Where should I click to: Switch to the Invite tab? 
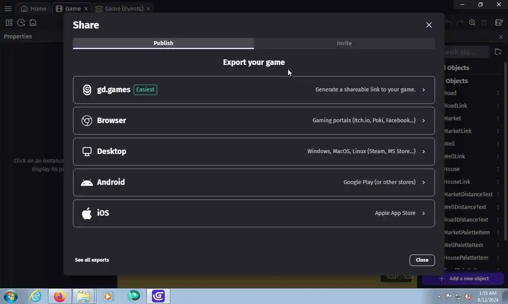[x=344, y=43]
